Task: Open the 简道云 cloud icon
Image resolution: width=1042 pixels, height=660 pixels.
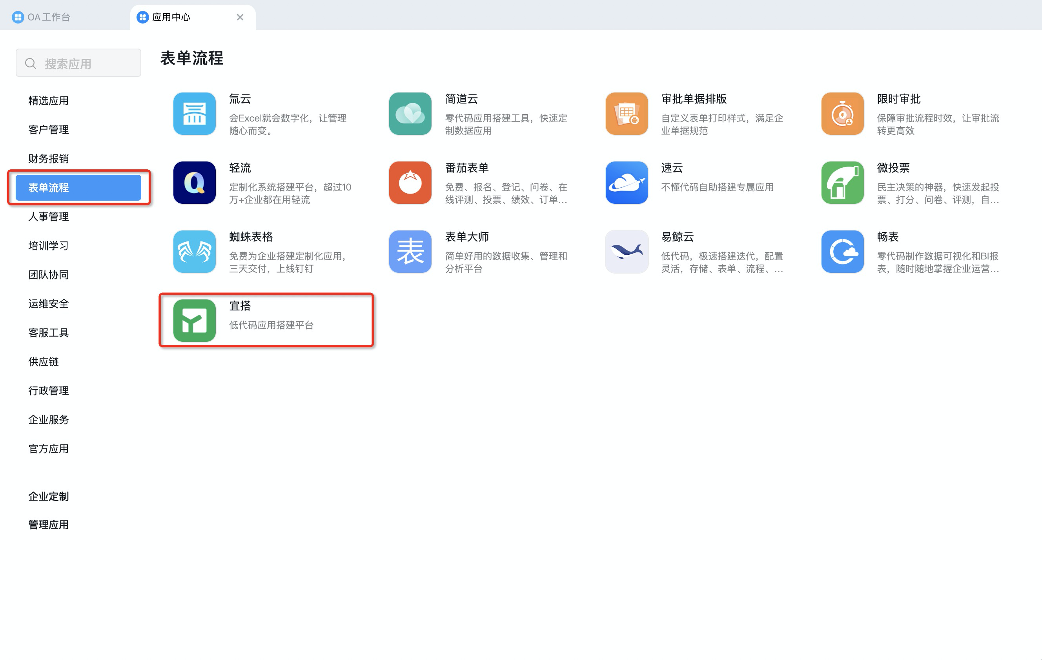Action: (410, 114)
